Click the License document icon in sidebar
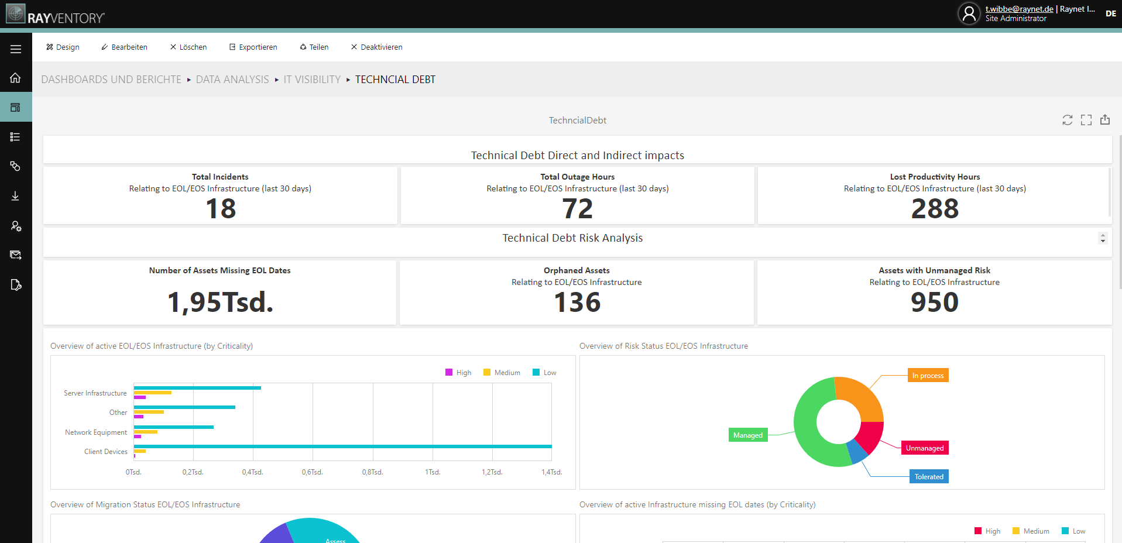 pyautogui.click(x=15, y=284)
